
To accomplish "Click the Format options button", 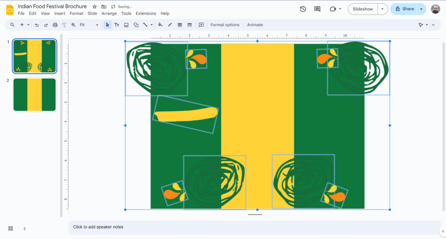I will 225,25.
